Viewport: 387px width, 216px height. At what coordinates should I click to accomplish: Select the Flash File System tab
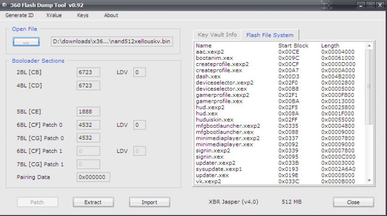click(270, 35)
